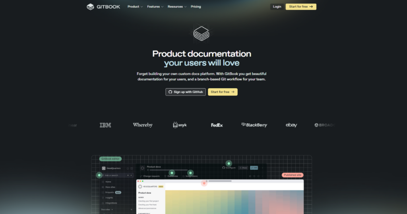Click the GitBook editor green label
407x214 pixels.
(110, 159)
